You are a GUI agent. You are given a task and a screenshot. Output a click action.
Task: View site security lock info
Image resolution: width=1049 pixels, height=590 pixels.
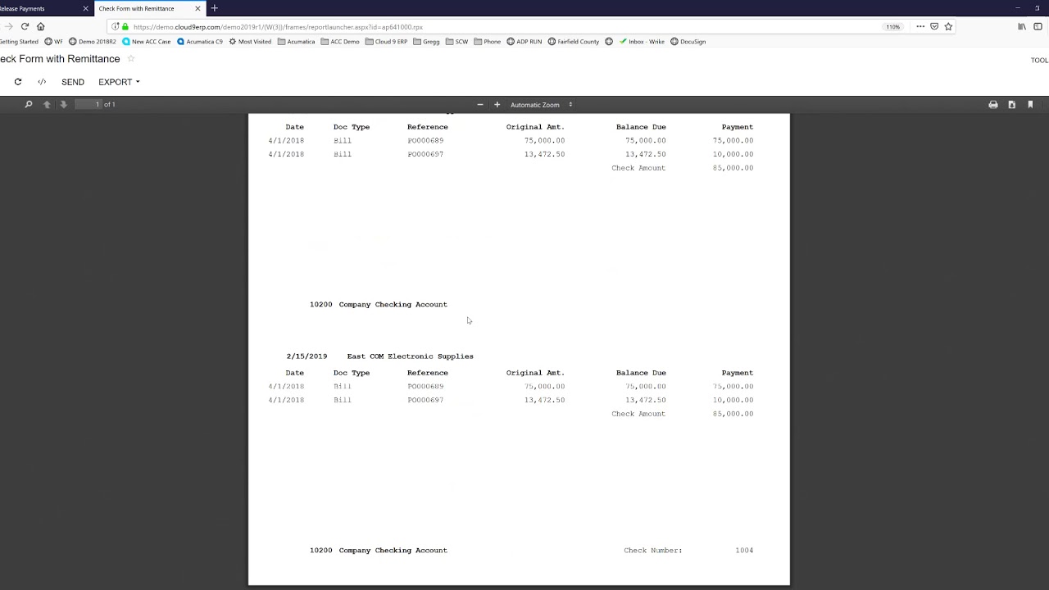(x=125, y=26)
